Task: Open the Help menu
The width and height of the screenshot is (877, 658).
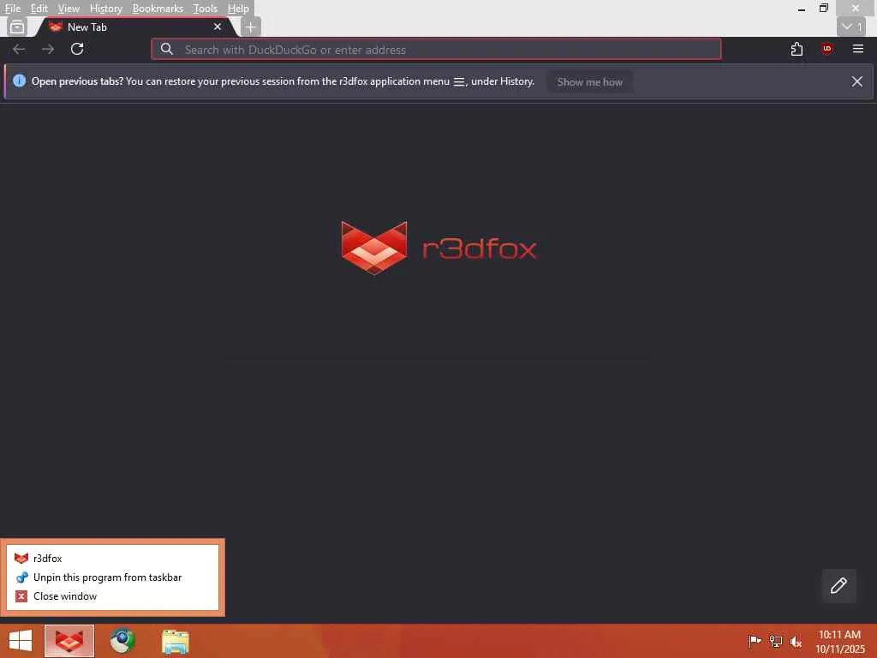Action: click(238, 9)
